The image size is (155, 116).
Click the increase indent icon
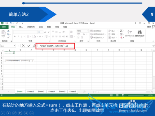[67, 36]
